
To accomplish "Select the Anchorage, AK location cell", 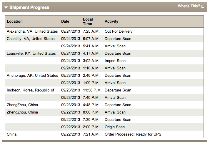I will coord(32,76).
